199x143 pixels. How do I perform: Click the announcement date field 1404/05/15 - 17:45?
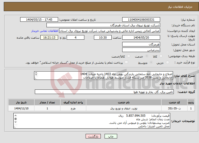click(39, 19)
